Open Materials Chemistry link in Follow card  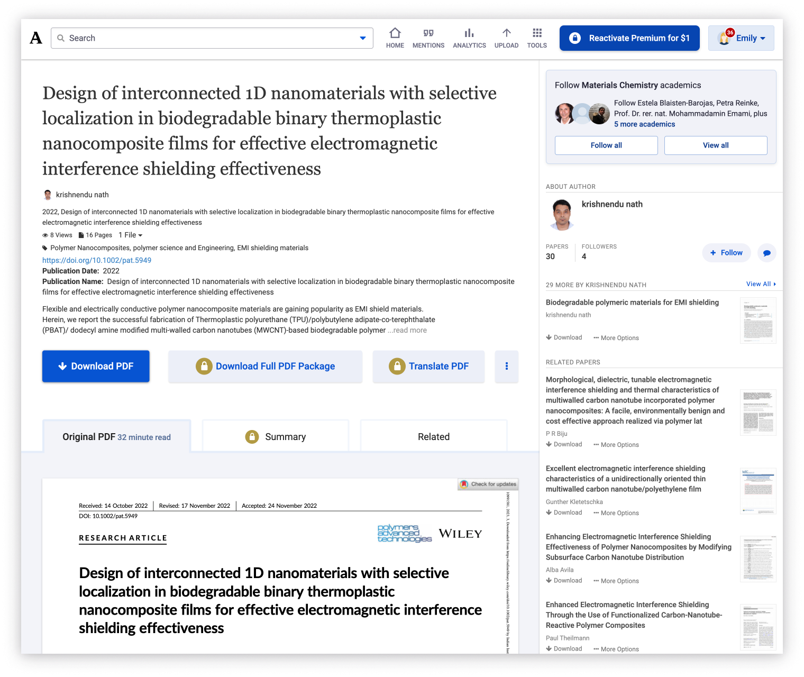619,85
